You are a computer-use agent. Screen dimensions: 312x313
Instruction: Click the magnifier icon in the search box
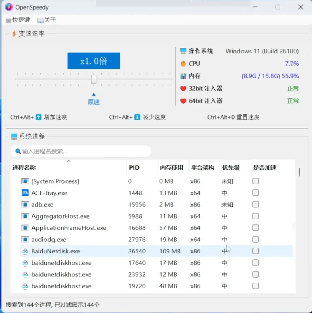(x=18, y=151)
